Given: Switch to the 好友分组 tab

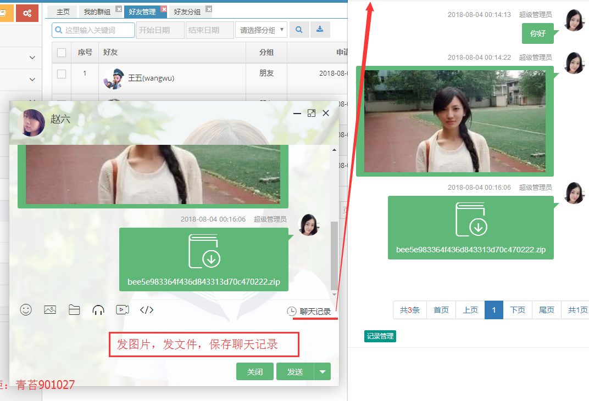Looking at the screenshot, I should tap(187, 12).
